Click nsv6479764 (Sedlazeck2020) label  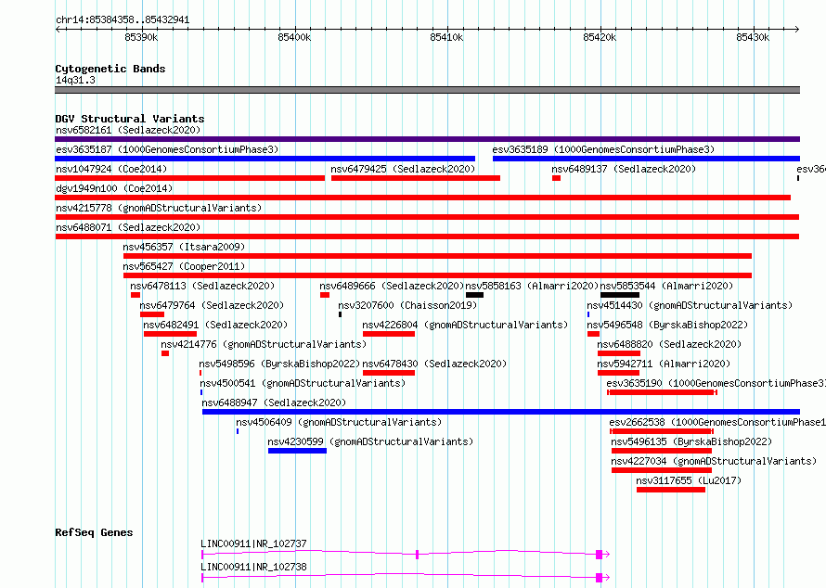click(212, 305)
